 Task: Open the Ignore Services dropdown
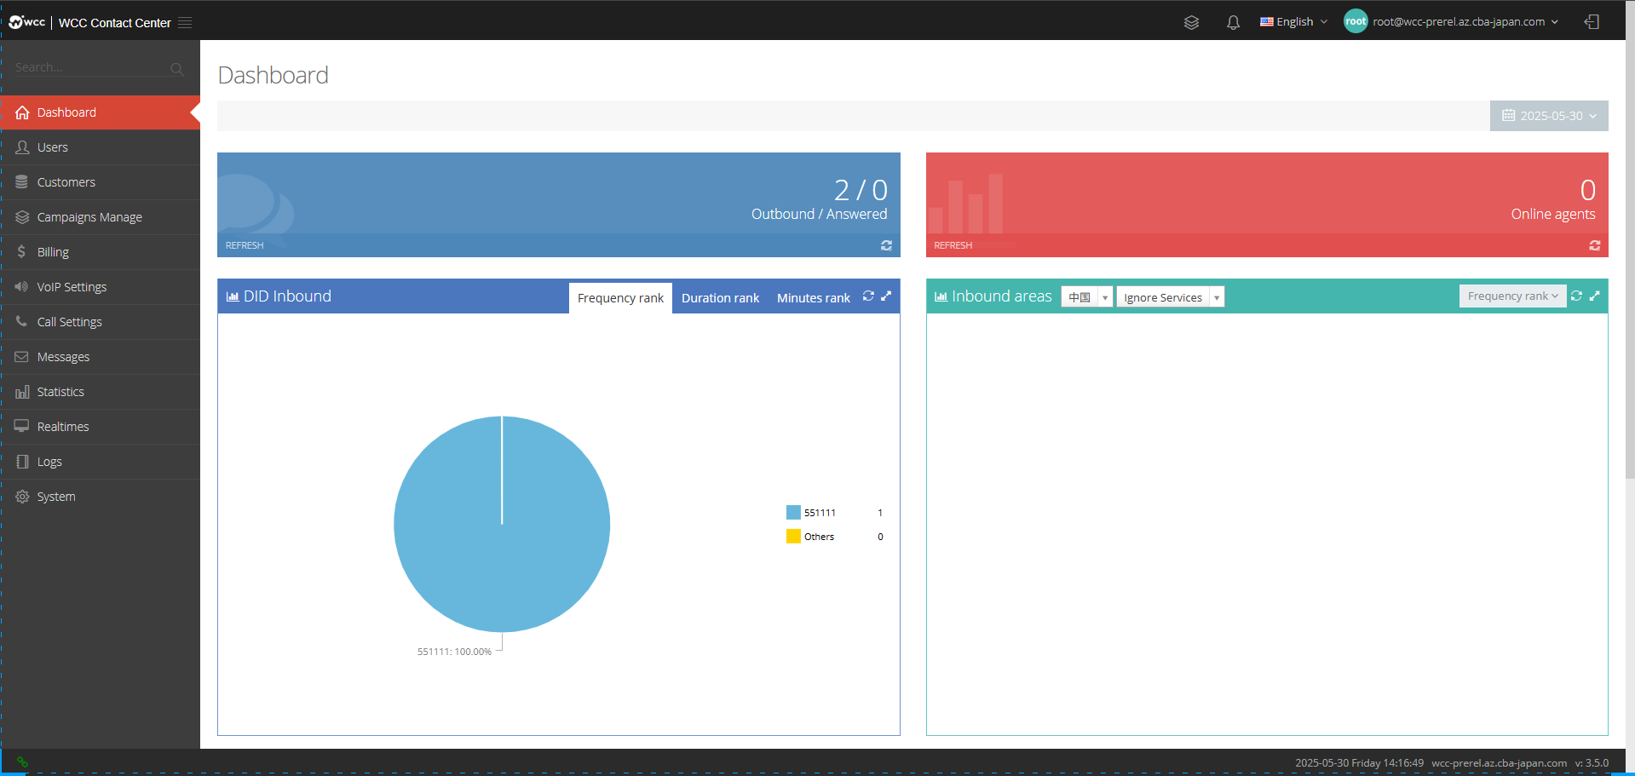(1170, 297)
